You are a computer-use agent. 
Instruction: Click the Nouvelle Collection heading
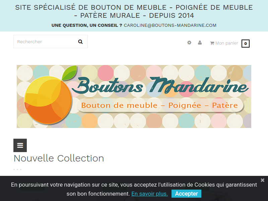(59, 158)
